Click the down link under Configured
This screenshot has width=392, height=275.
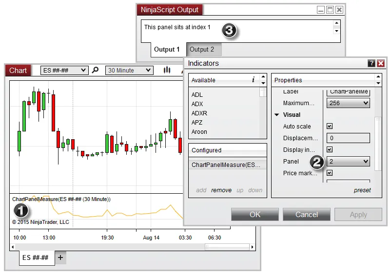255,190
